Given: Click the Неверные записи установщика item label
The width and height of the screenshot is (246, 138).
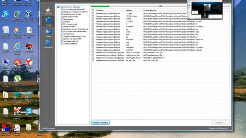Looking at the screenshot, I should [76, 29].
